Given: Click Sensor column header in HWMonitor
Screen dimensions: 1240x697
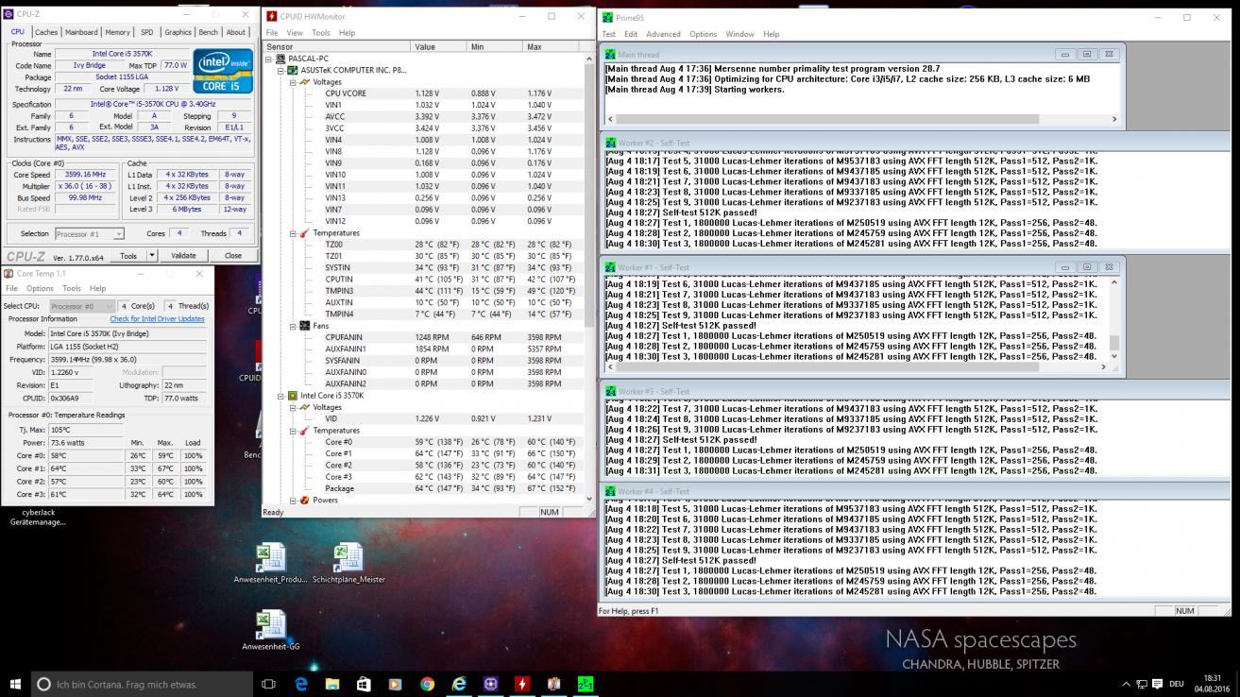Looking at the screenshot, I should 337,46.
